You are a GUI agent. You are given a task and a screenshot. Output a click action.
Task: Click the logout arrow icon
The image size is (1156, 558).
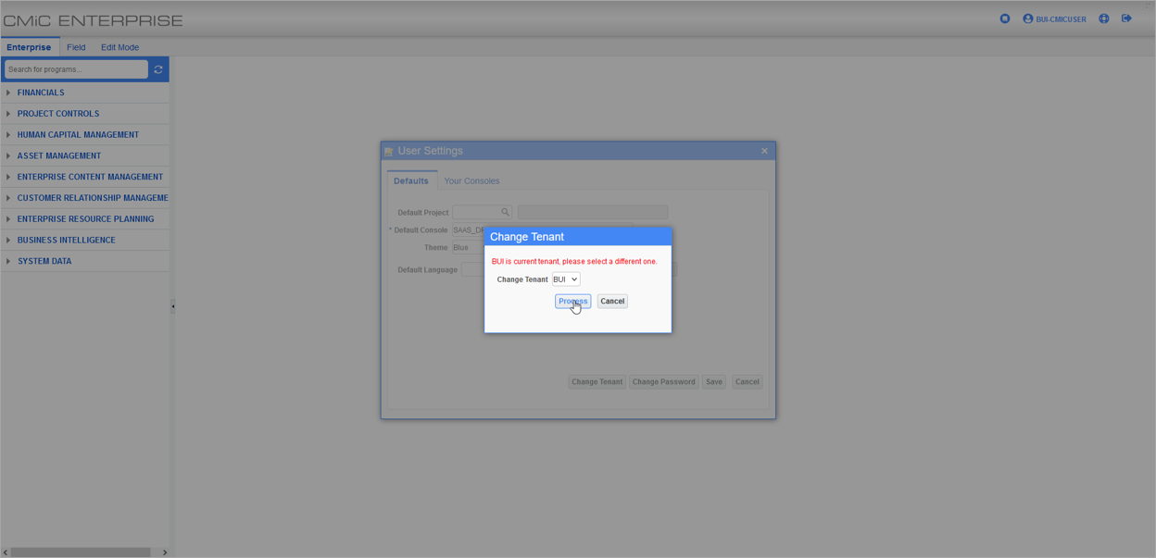pyautogui.click(x=1127, y=19)
